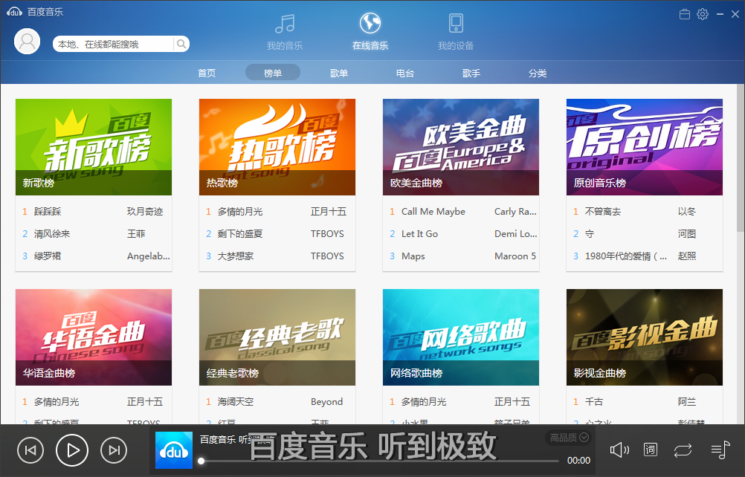Open the toolbox briefcase icon

pyautogui.click(x=685, y=14)
